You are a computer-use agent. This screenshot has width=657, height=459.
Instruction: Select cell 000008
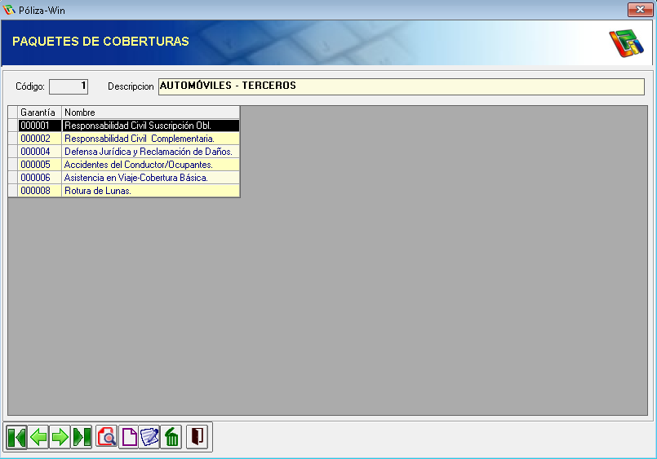(x=40, y=191)
